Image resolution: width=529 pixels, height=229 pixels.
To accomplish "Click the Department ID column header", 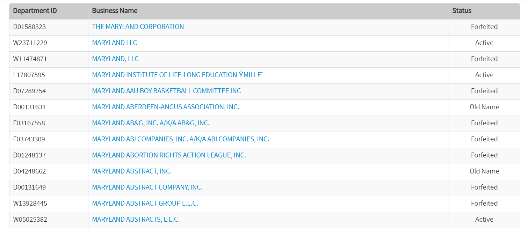I will (35, 11).
